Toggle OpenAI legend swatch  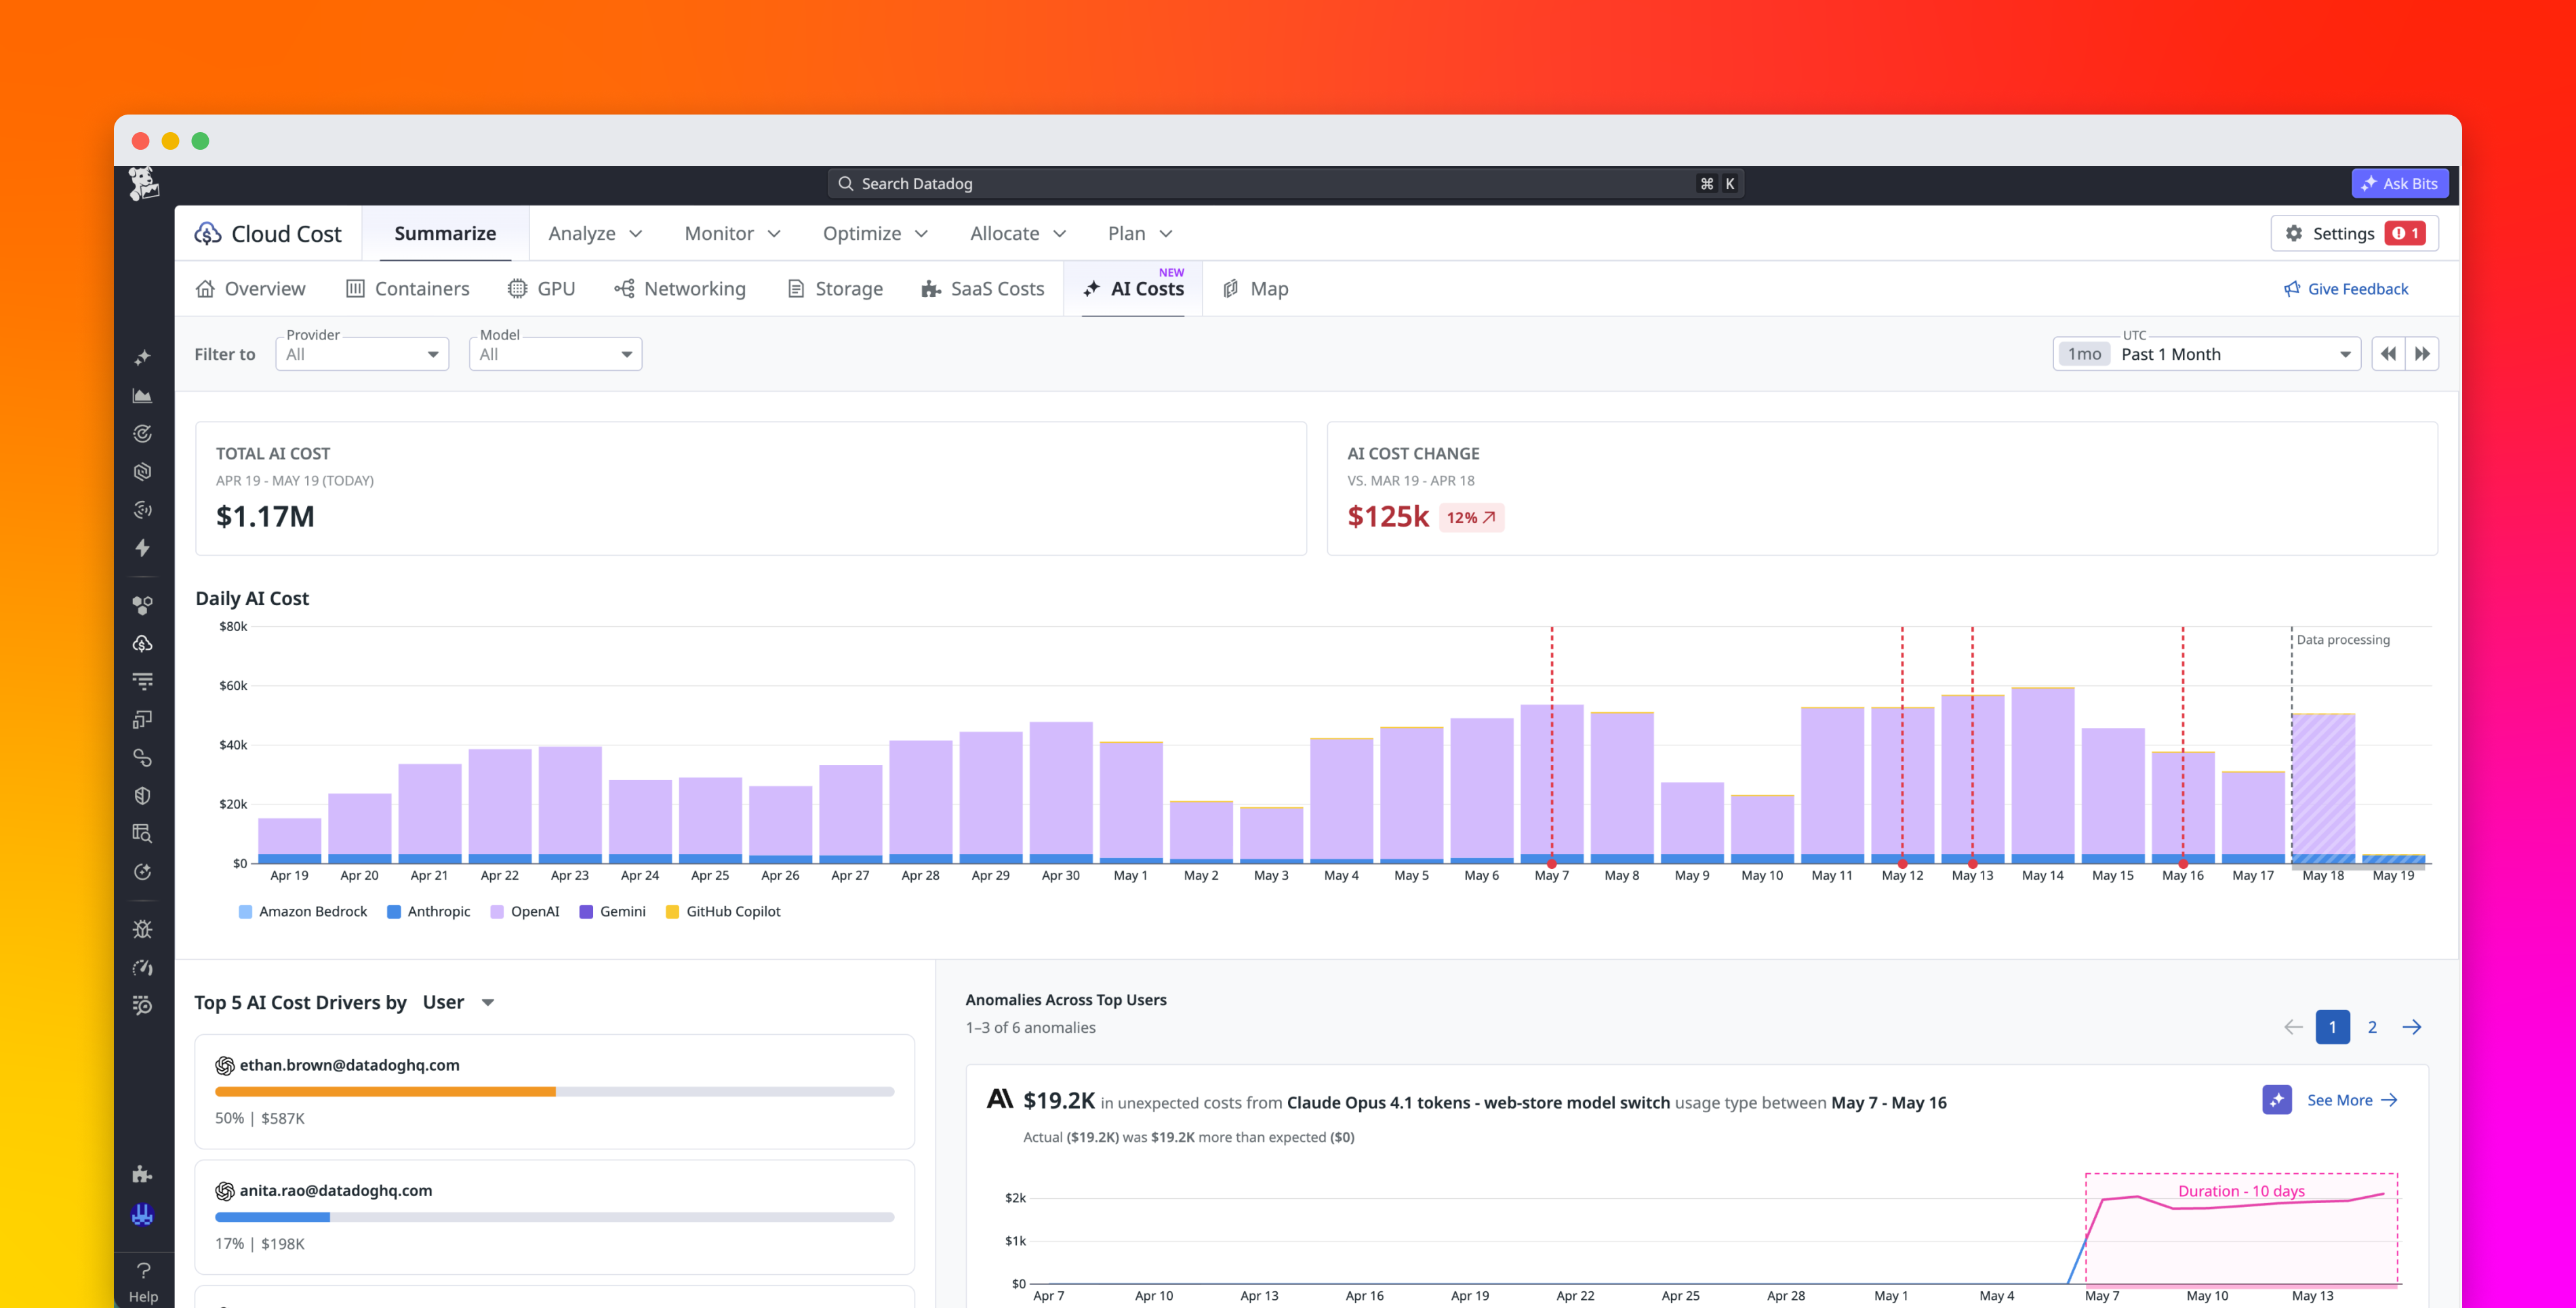click(x=497, y=912)
